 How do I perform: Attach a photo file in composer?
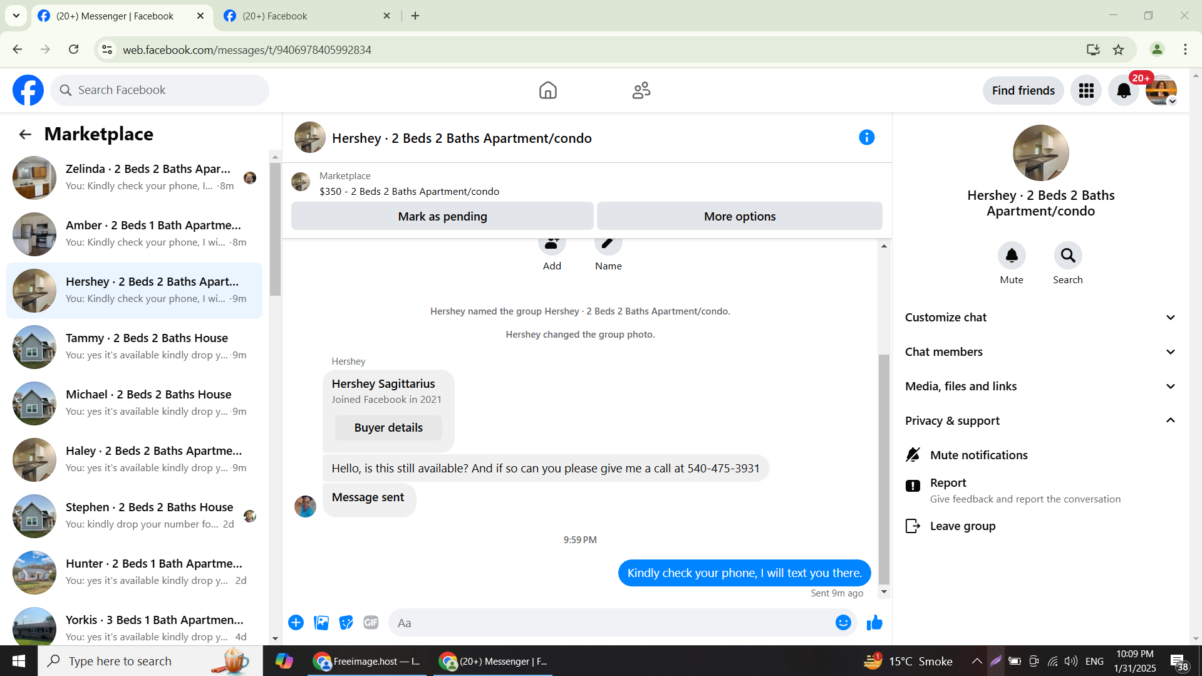point(321,622)
